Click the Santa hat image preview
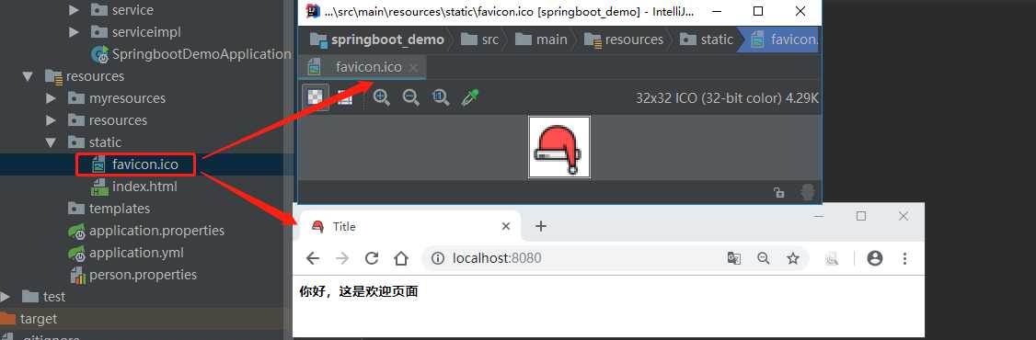This screenshot has width=1036, height=340. (x=559, y=146)
